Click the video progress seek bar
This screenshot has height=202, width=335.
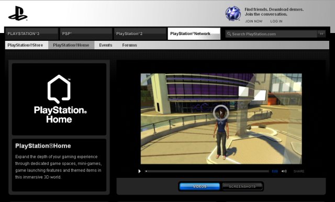click(207, 171)
